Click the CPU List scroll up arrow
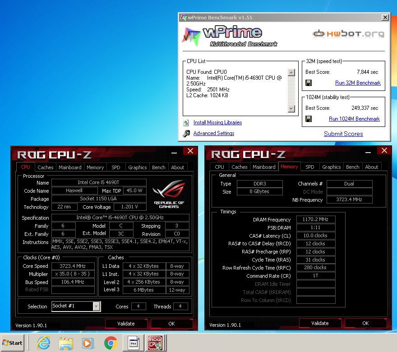This screenshot has height=352, width=397. [291, 72]
